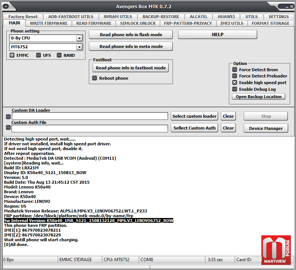Clear the Custom Auth File field
Viewport: 296px width, 270px height.
(228, 128)
